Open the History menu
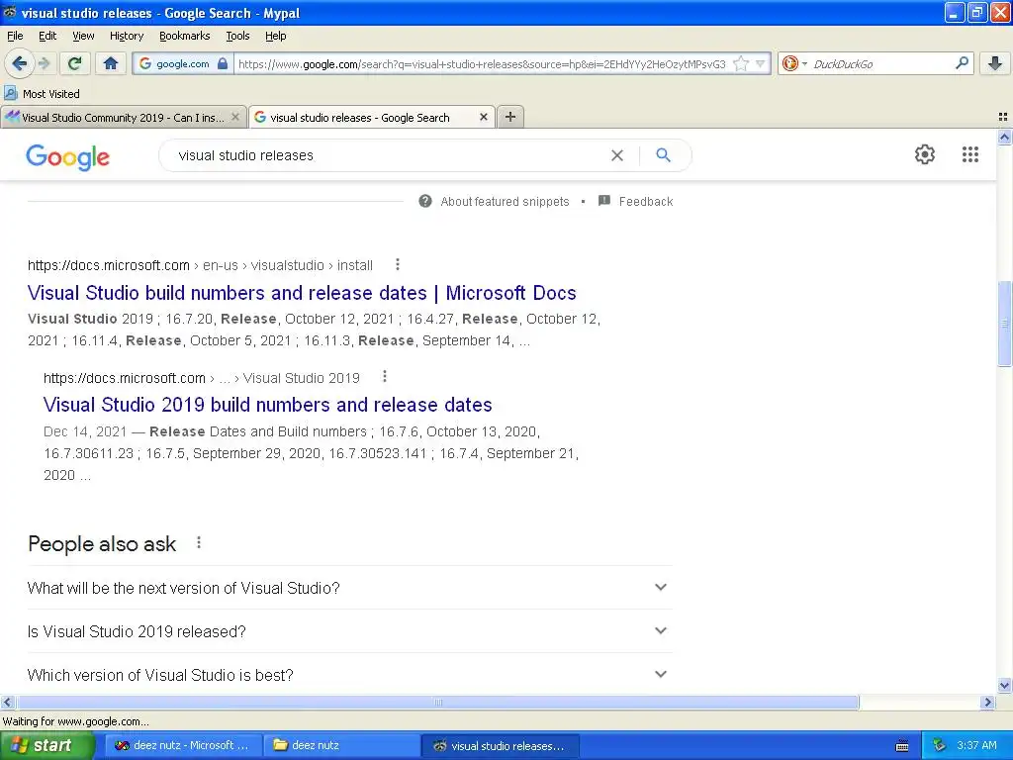The image size is (1013, 760). pos(126,36)
